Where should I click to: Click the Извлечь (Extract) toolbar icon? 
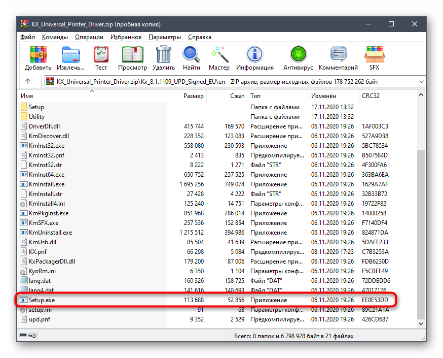tap(70, 54)
